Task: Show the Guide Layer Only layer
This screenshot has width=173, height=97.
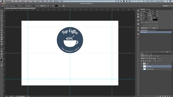Action: tap(141, 69)
